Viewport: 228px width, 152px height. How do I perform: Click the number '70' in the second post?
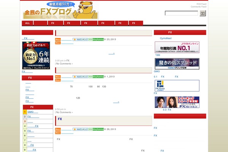[71, 87]
